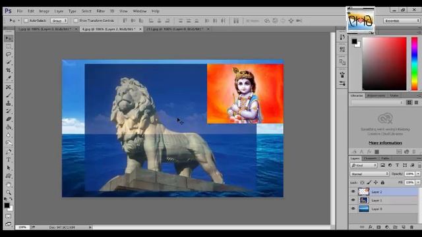Hide Layer 0 visibility eye
This screenshot has height=237, width=422.
coord(353,209)
